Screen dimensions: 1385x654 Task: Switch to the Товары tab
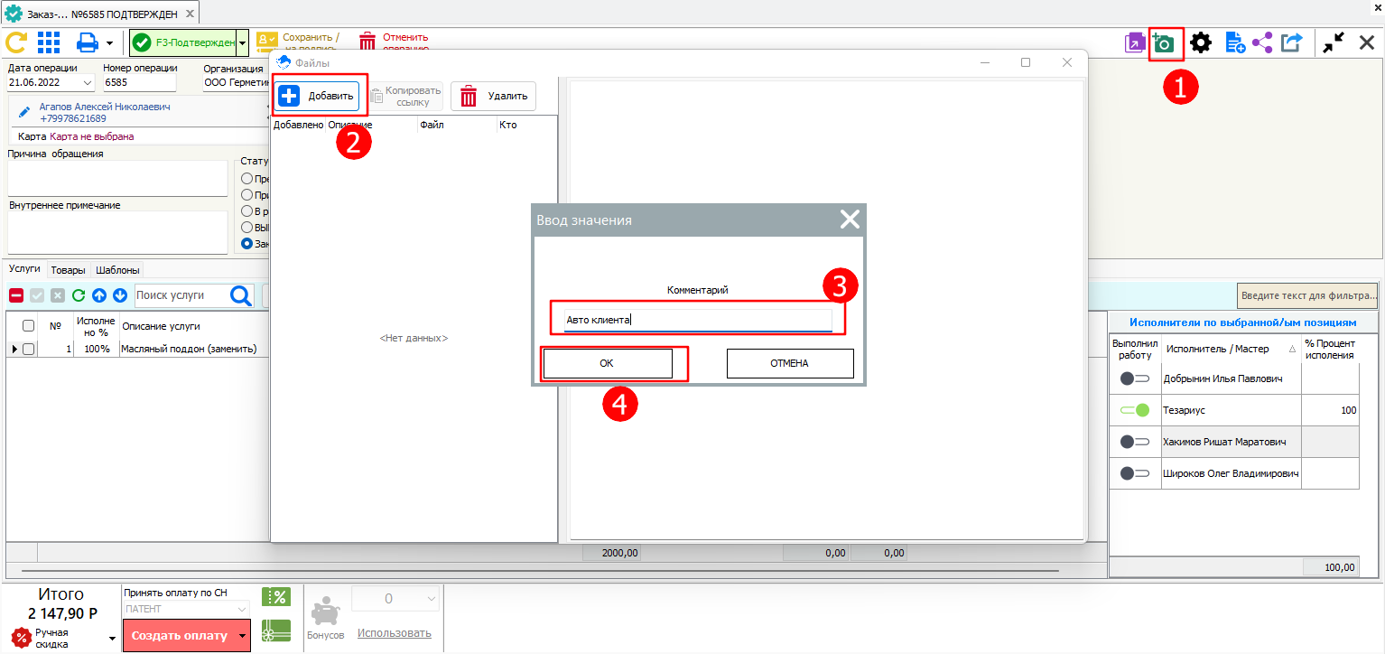[x=68, y=269]
